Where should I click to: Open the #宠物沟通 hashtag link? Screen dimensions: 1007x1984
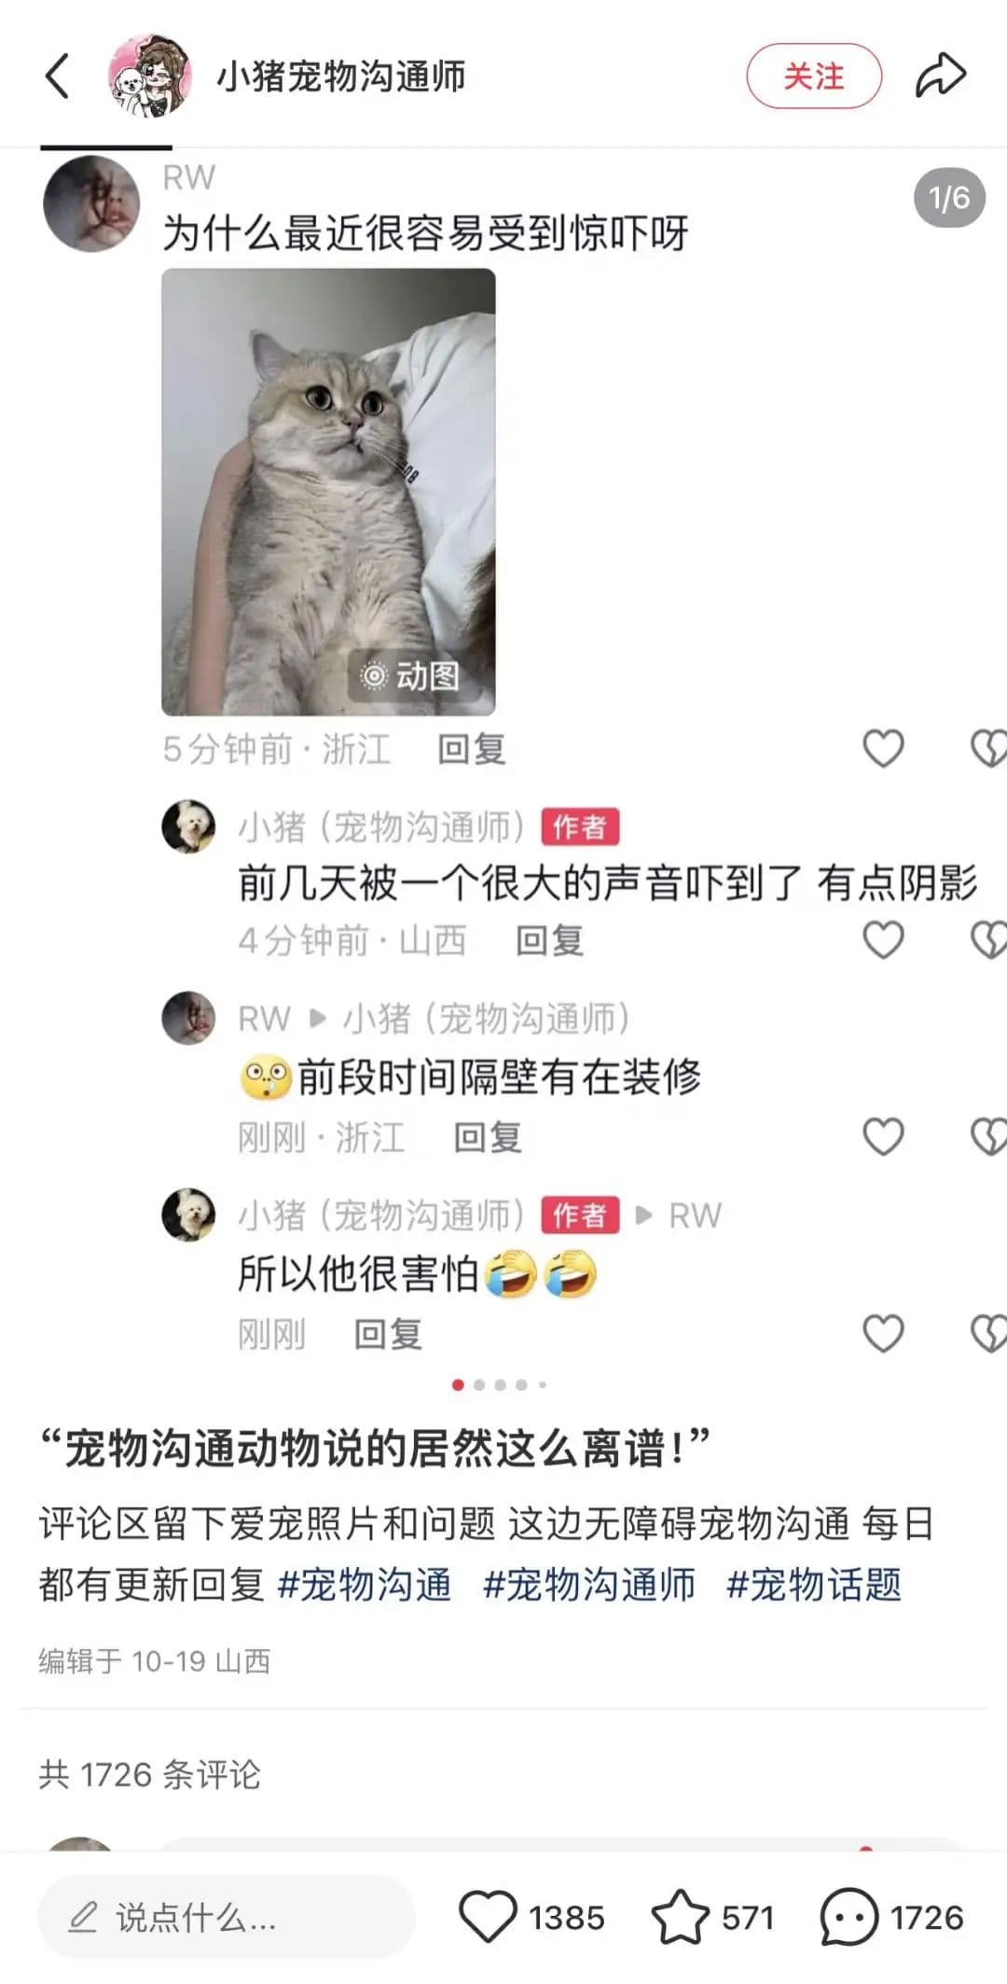pos(365,1585)
